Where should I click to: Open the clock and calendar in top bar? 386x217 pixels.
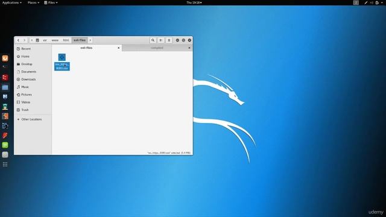[194, 2]
